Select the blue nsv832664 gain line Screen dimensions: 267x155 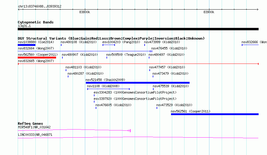pyautogui.click(x=84, y=51)
